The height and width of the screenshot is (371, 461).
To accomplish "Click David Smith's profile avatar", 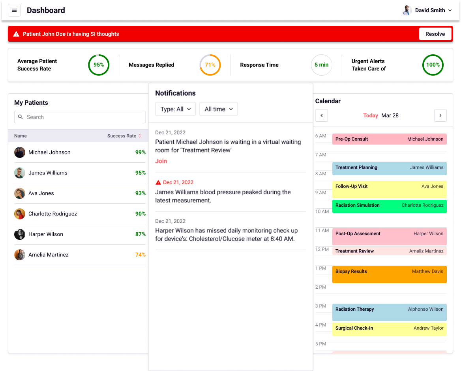I will 407,10.
